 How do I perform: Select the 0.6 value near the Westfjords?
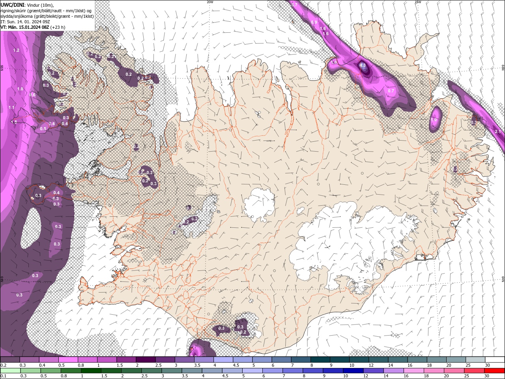point(33,95)
